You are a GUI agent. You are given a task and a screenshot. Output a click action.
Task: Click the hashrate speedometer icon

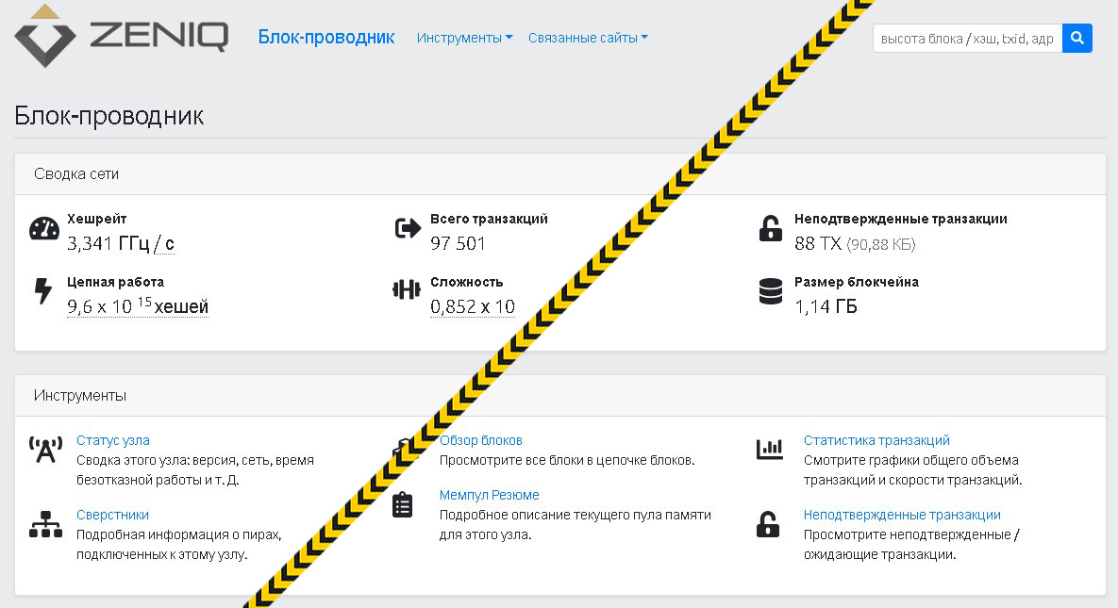click(x=44, y=229)
